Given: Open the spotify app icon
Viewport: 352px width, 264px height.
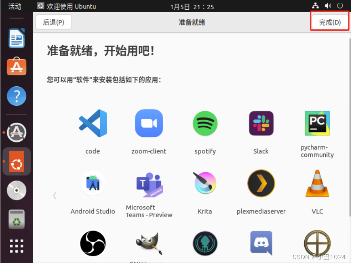Looking at the screenshot, I should 205,123.
